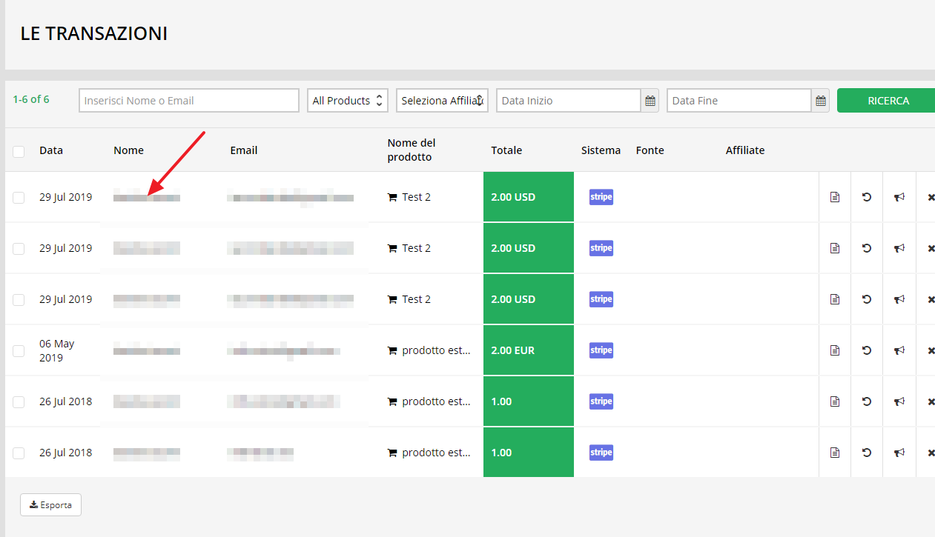Click the Totale column header
This screenshot has width=935, height=537.
point(506,150)
